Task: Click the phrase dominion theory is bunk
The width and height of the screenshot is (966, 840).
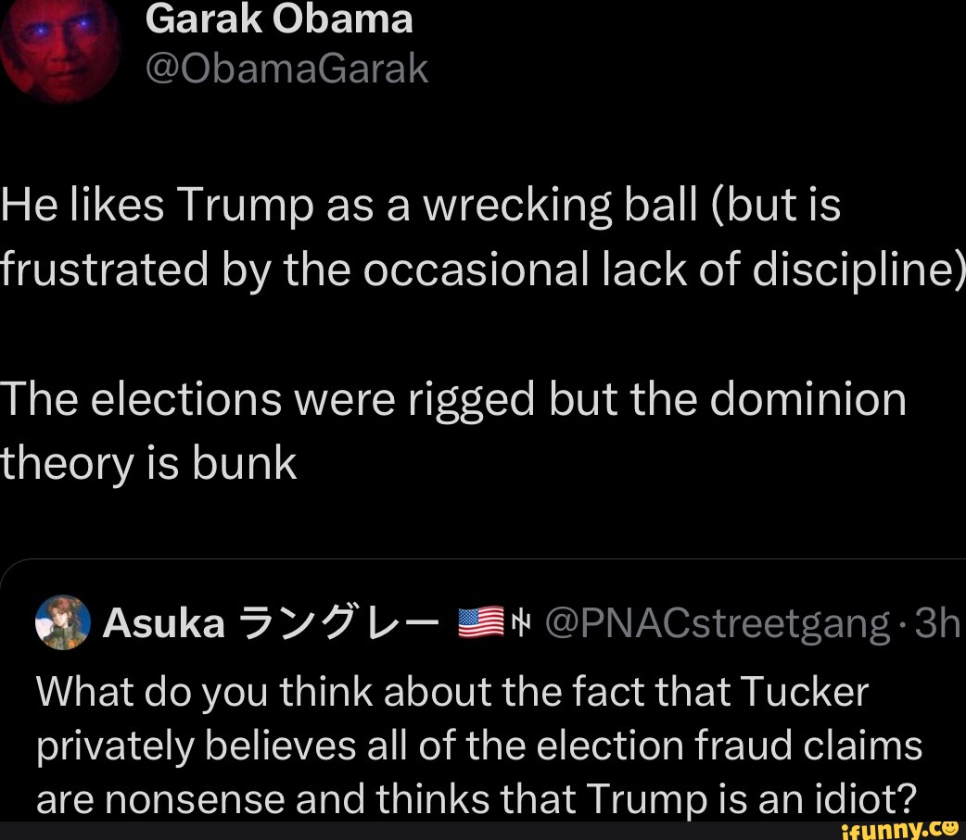Action: pyautogui.click(x=148, y=463)
